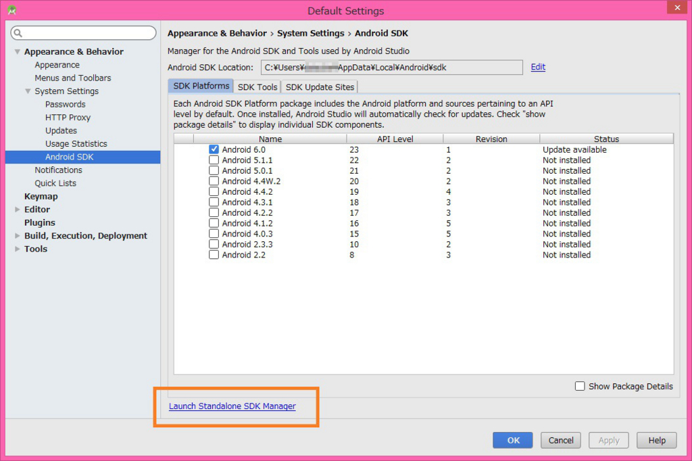
Task: Click API level 22 cell
Action: click(354, 160)
